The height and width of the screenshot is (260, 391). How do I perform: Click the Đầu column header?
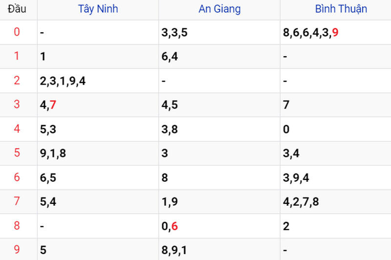pos(17,9)
